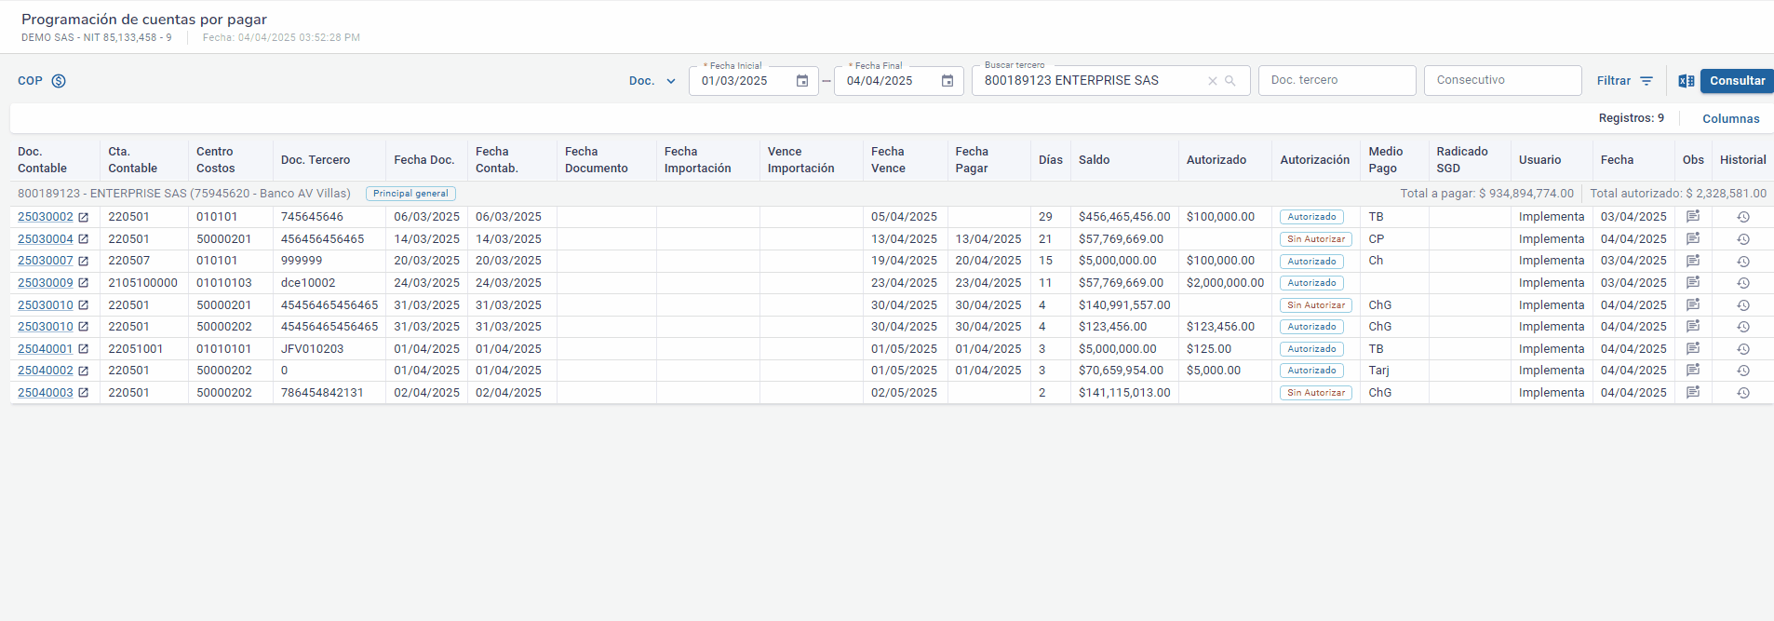Open the Columnas selector

tap(1731, 119)
